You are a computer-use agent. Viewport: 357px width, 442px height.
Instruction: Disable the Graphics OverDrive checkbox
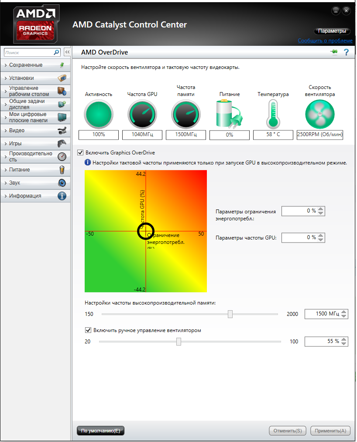click(x=80, y=153)
